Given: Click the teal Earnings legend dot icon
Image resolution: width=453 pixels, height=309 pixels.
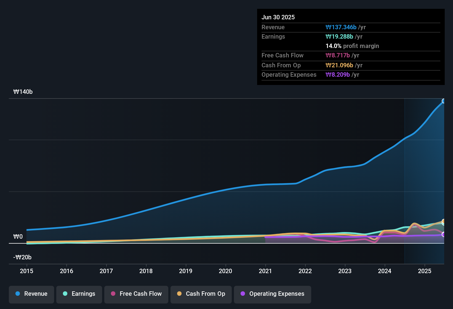Looking at the screenshot, I should point(65,294).
